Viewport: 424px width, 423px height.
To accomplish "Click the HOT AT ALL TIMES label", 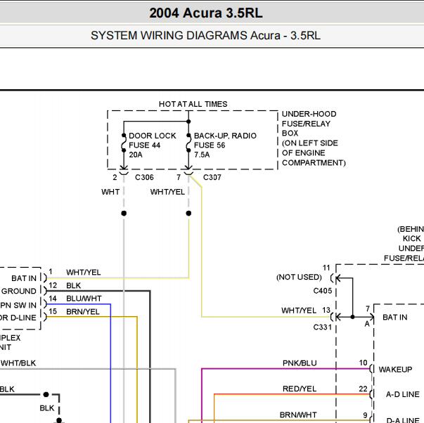I will click(x=193, y=104).
